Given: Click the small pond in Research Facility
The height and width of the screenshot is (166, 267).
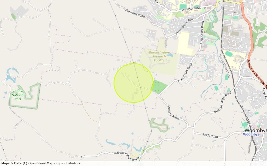Looking at the screenshot, I should pyautogui.click(x=170, y=55).
